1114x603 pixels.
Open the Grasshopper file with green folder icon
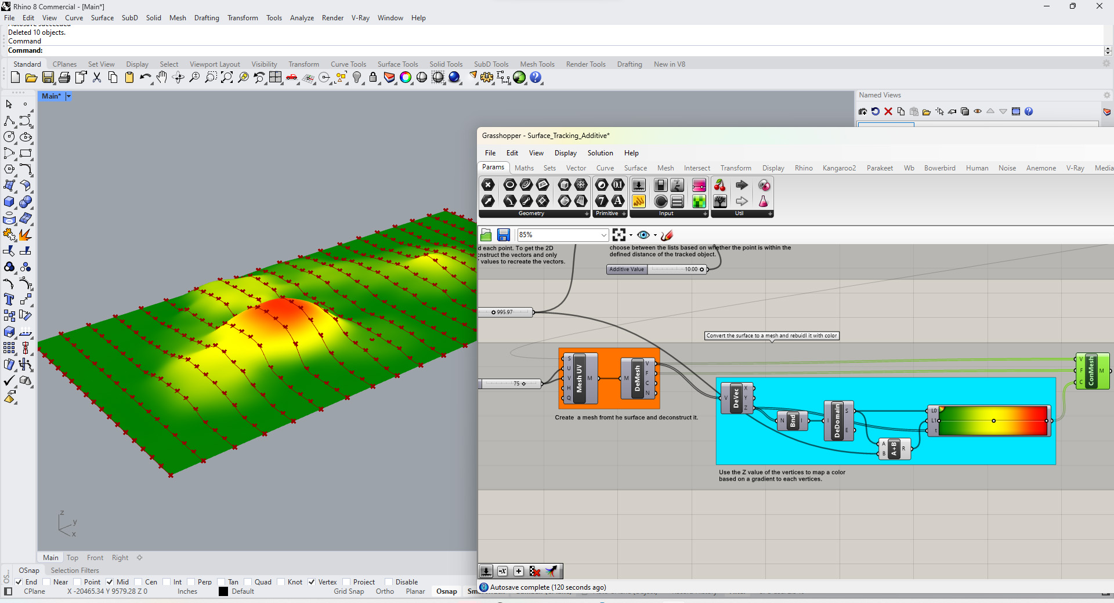[486, 235]
